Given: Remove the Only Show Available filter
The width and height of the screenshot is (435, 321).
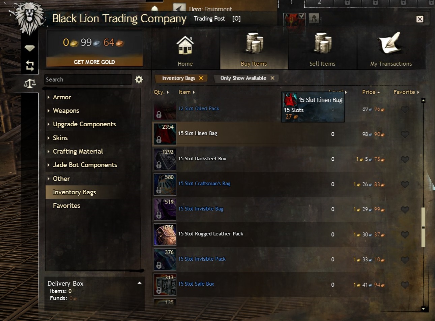Looking at the screenshot, I should click(x=272, y=78).
